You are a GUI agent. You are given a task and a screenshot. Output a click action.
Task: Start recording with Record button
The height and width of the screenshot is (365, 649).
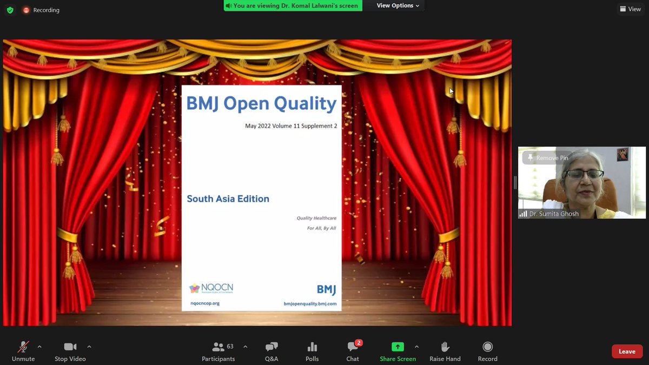click(487, 351)
